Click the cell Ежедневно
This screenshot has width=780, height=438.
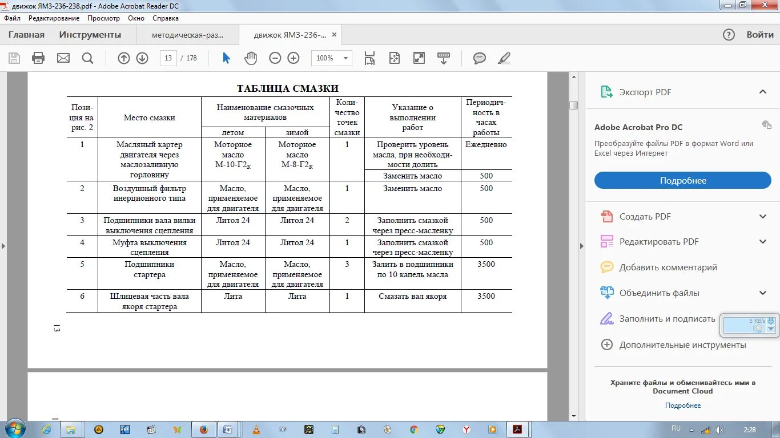pyautogui.click(x=486, y=144)
